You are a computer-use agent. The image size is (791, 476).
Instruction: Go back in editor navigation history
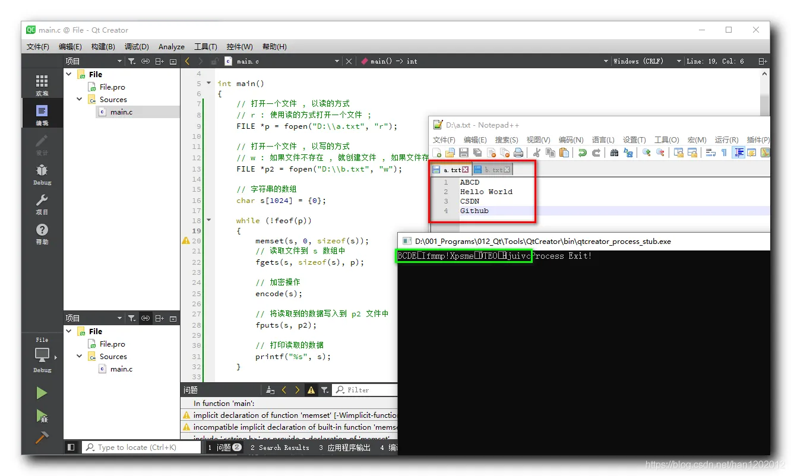(x=188, y=61)
